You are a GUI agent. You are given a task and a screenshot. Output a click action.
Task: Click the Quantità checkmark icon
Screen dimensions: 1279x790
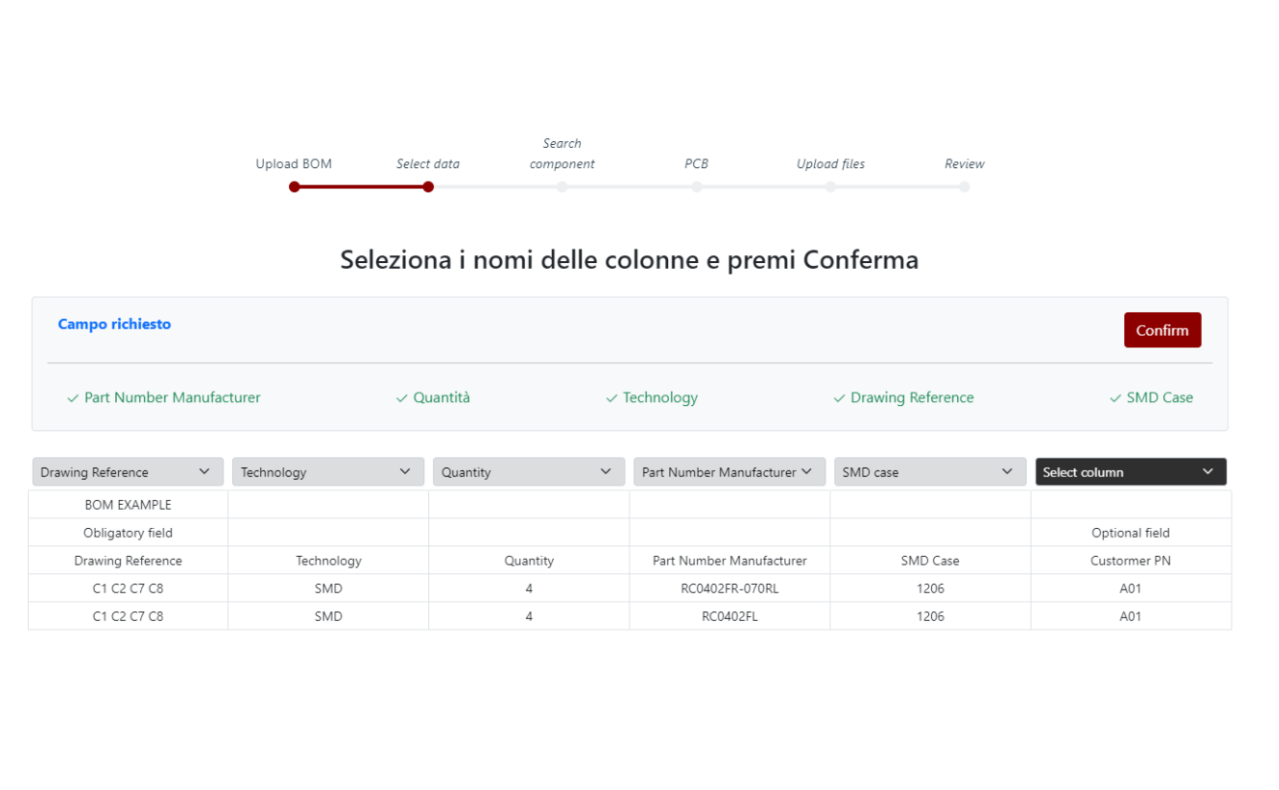[x=401, y=398]
